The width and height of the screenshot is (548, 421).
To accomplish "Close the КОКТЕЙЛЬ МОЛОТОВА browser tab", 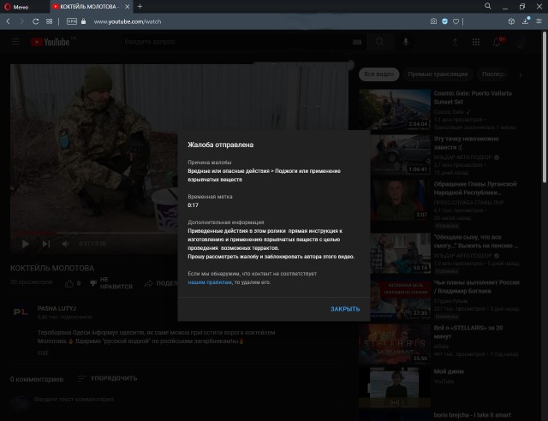I will [x=128, y=7].
